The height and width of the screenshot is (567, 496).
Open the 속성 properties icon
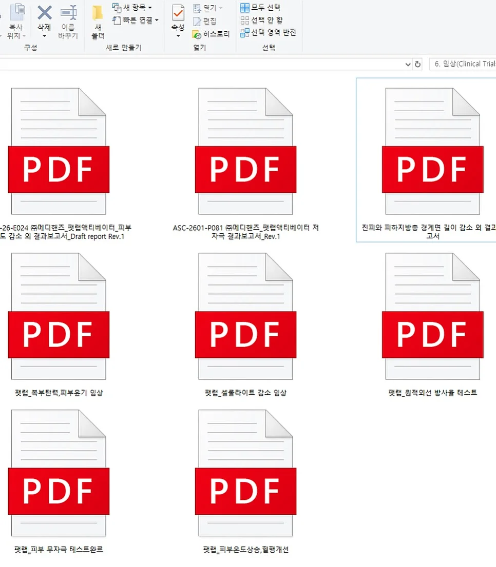(x=178, y=13)
